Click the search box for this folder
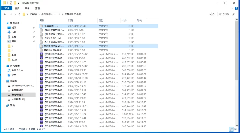The width and height of the screenshot is (240, 133). point(229,14)
